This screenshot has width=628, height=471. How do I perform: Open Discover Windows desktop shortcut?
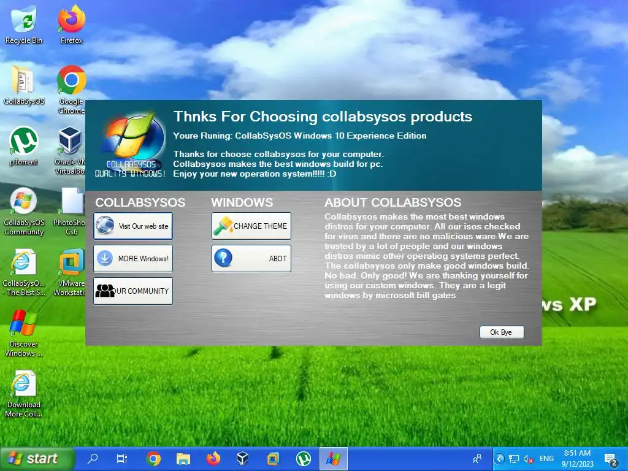(x=24, y=333)
